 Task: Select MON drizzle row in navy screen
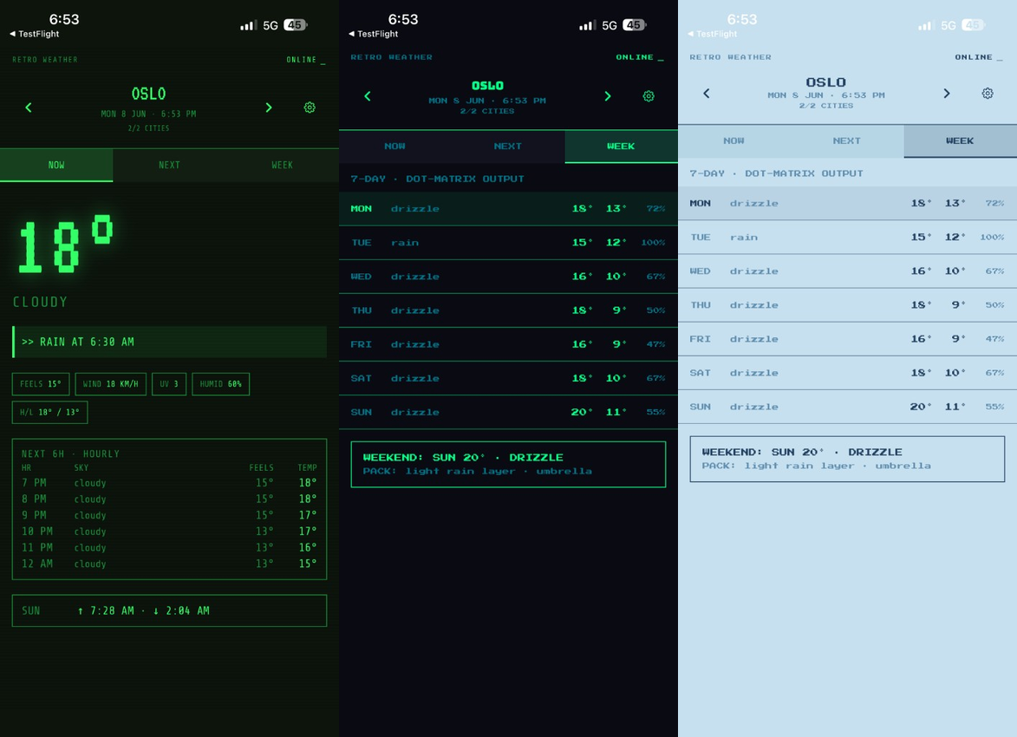(508, 209)
